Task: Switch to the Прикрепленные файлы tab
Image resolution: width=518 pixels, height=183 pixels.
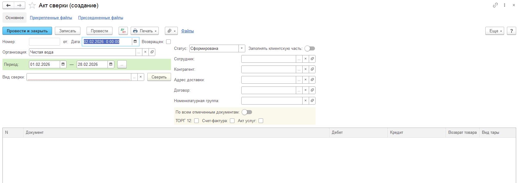Action: click(x=51, y=18)
